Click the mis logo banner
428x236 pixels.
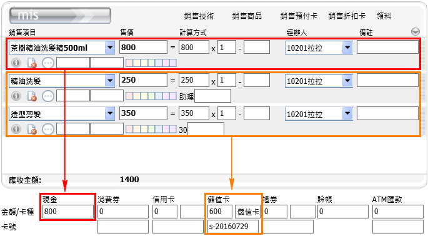(x=60, y=16)
